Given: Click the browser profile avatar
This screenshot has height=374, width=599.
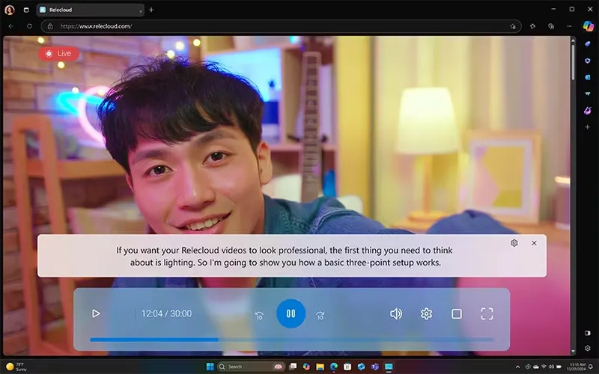Looking at the screenshot, I should [x=10, y=10].
